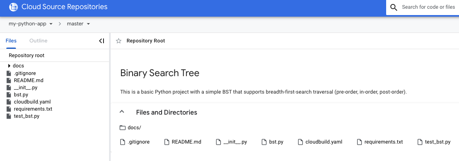Image resolution: width=459 pixels, height=161 pixels.
Task: Switch to the Files tab
Action: point(11,41)
